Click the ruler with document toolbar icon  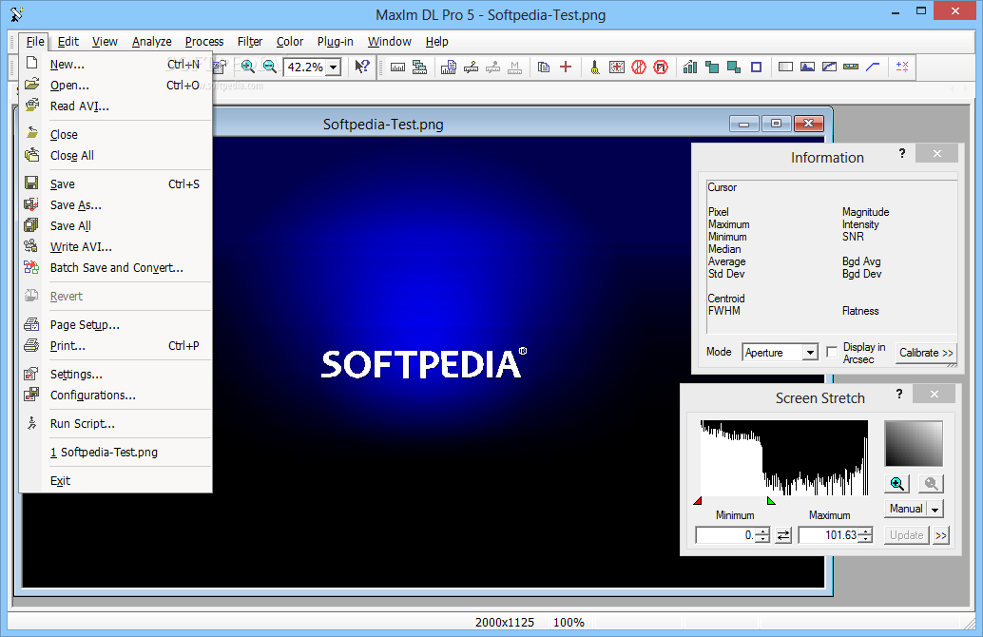tap(448, 68)
